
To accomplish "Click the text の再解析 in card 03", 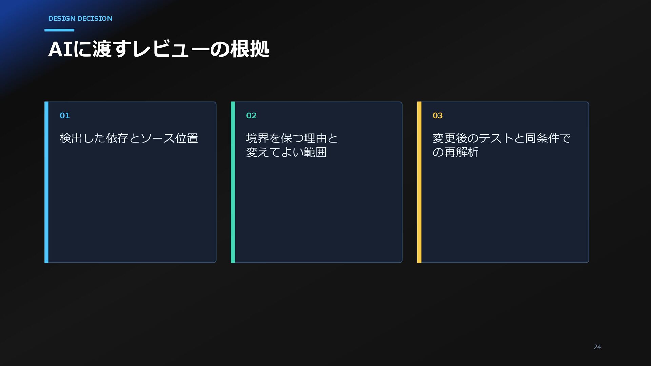I will coord(455,152).
